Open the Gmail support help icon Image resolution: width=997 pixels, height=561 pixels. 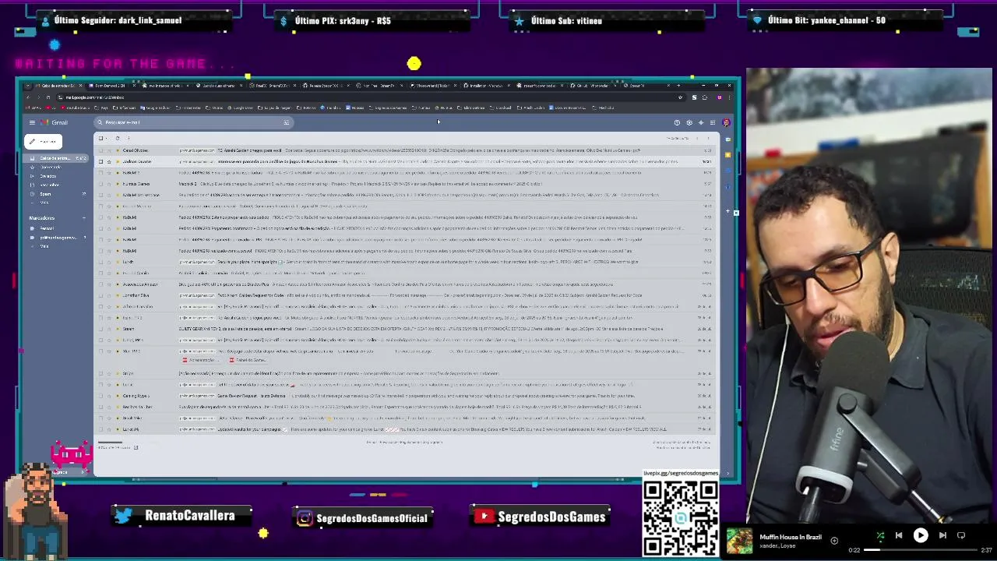677,122
